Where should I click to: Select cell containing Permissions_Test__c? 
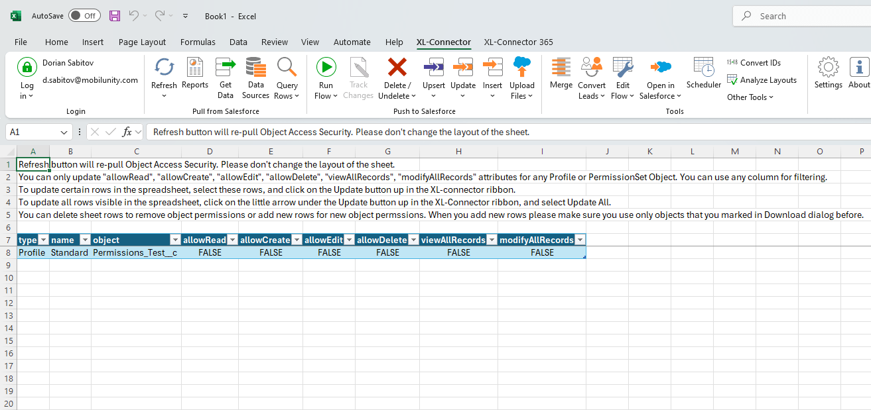(x=136, y=252)
